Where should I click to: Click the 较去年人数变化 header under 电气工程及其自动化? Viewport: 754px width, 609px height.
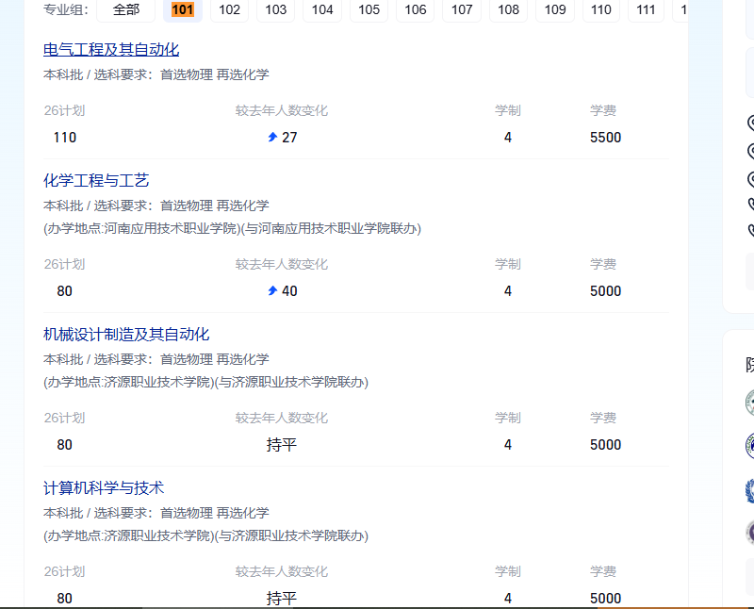[282, 110]
